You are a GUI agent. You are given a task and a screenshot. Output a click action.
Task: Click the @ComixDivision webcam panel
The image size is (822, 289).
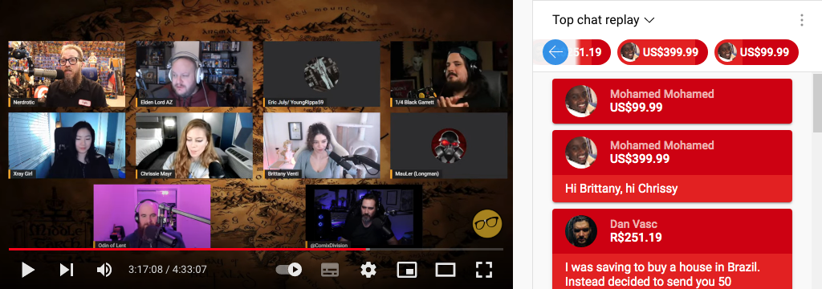pos(364,216)
